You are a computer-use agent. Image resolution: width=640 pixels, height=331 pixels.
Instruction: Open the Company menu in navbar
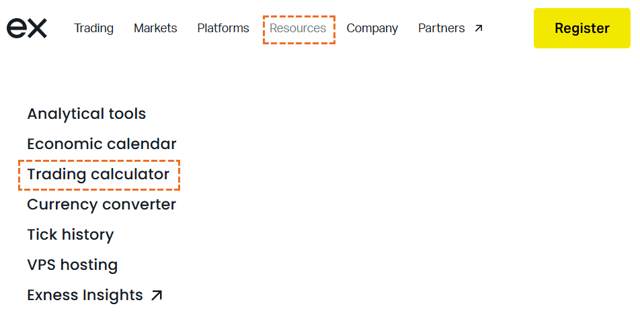[x=372, y=28]
